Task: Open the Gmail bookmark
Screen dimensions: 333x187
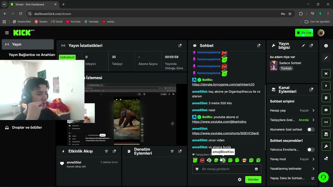Action: tap(57, 22)
